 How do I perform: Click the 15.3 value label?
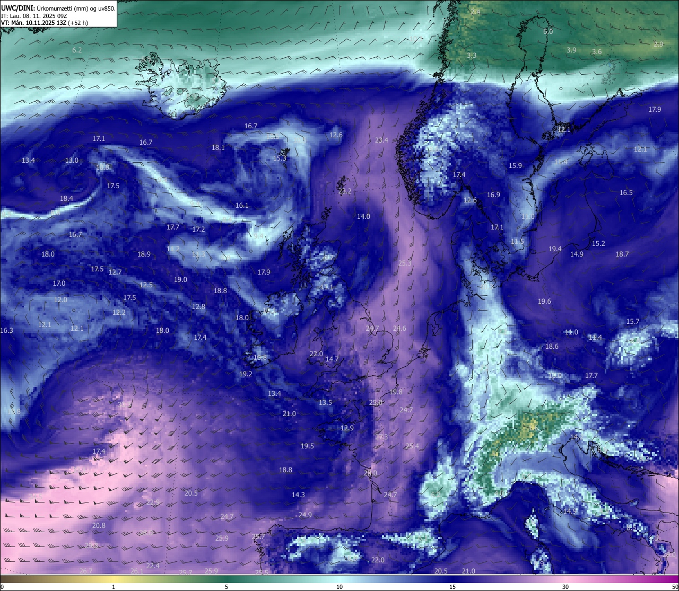coord(280,158)
